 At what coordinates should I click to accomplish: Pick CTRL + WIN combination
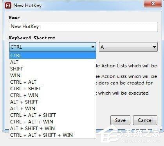pos(52,95)
